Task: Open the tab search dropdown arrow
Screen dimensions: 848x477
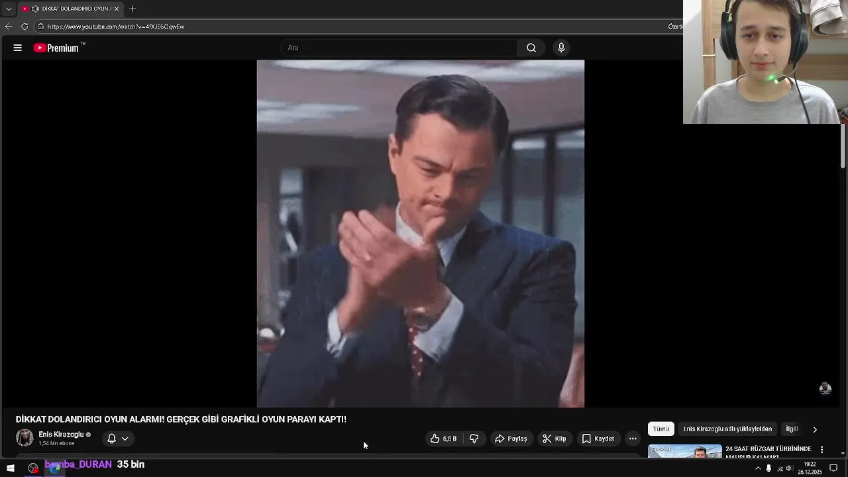Action: (9, 9)
